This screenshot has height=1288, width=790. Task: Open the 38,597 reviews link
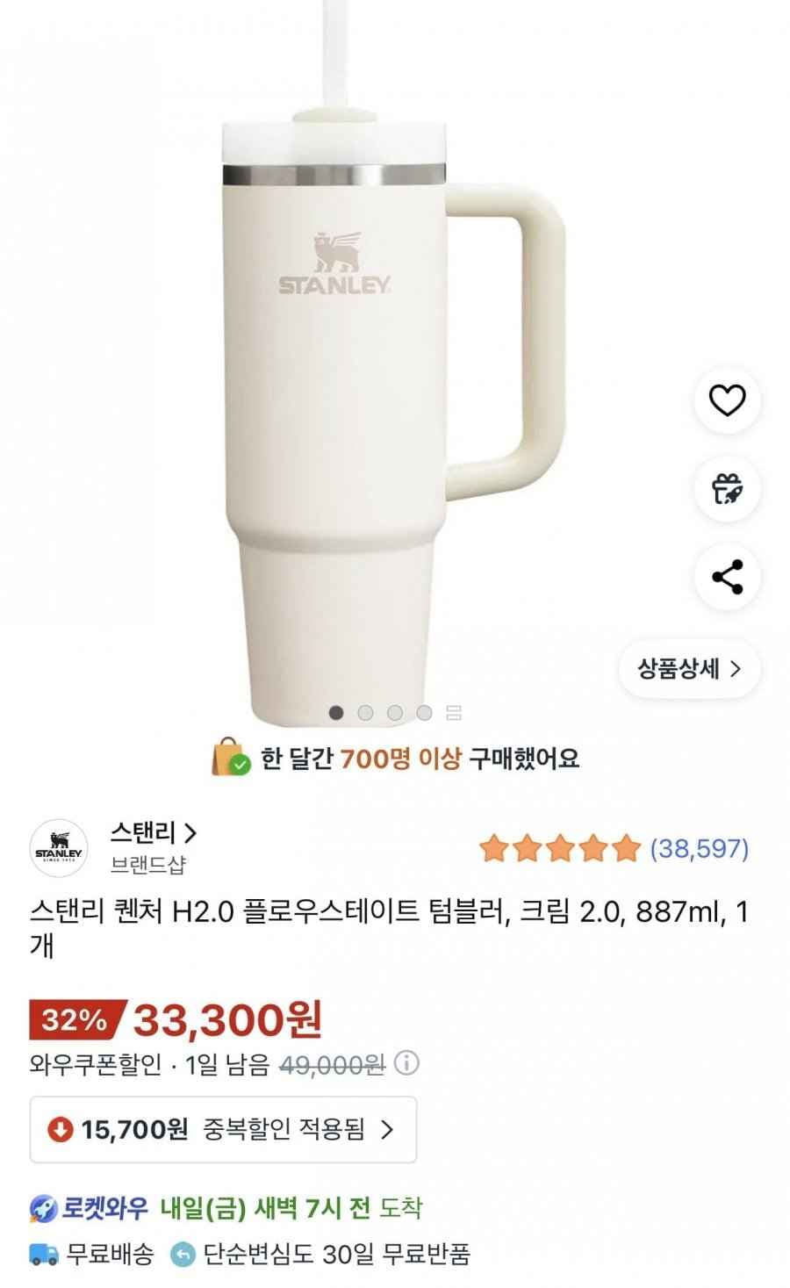[x=698, y=848]
